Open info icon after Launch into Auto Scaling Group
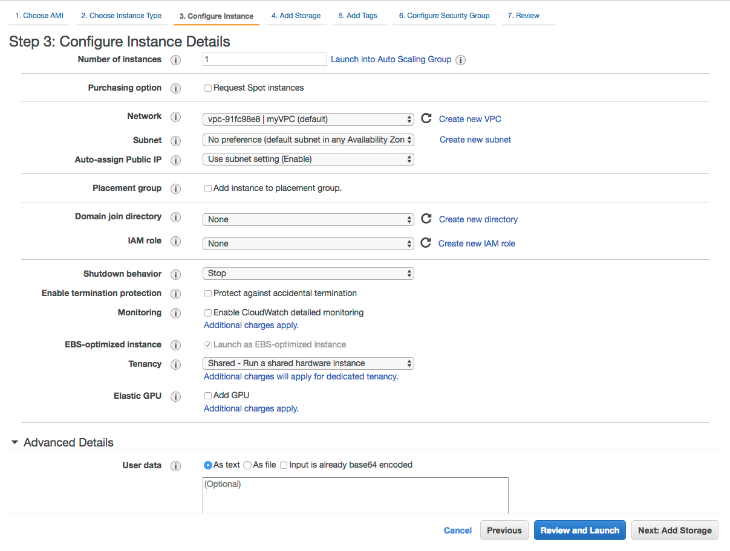This screenshot has width=730, height=551. (460, 60)
